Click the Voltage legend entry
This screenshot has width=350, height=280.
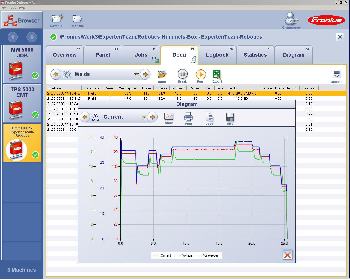pyautogui.click(x=183, y=255)
